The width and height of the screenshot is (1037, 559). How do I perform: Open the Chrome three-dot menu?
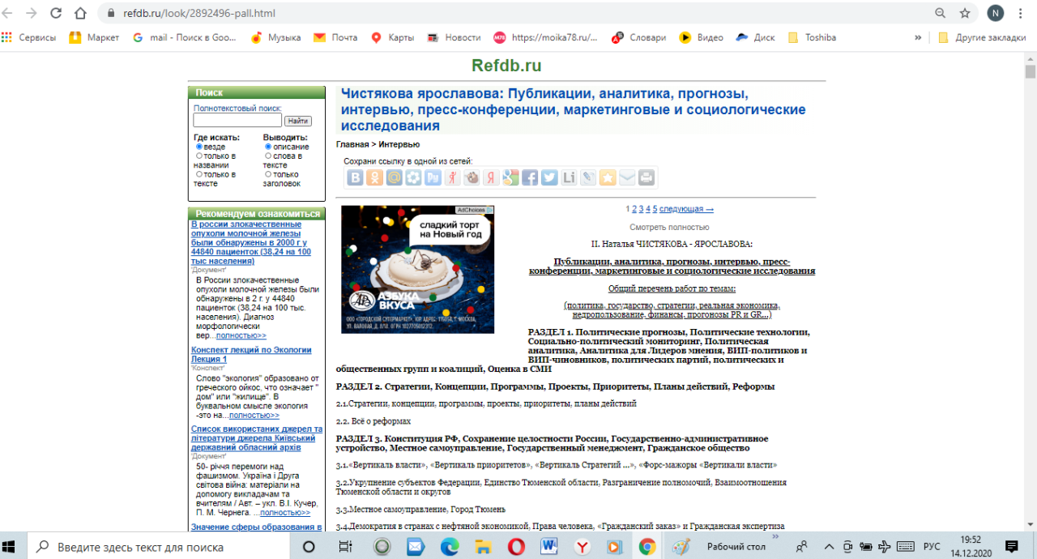click(1019, 13)
